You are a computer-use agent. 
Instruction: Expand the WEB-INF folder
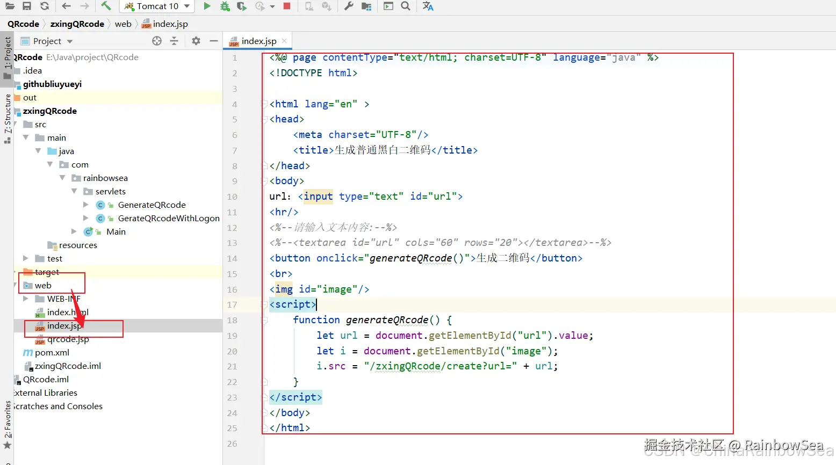coord(26,299)
